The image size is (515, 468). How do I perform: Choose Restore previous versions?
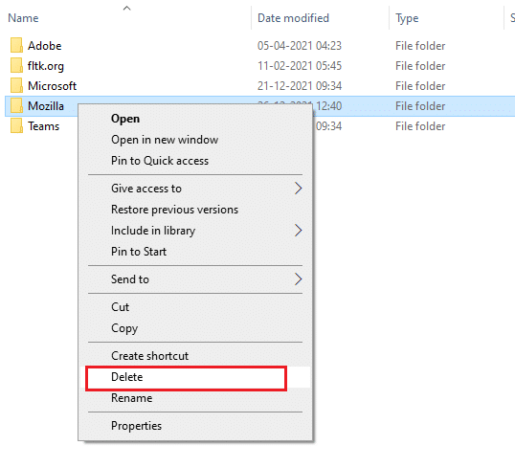195,210
